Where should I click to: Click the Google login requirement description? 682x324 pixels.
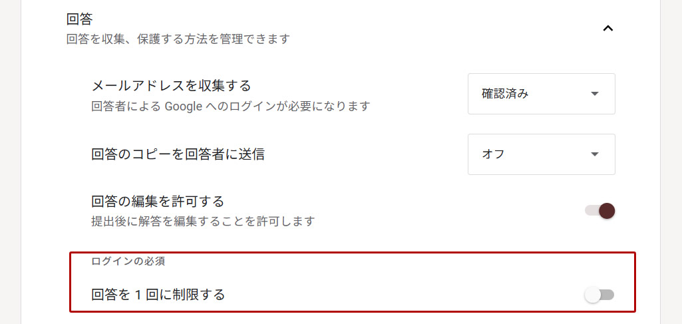click(x=230, y=106)
